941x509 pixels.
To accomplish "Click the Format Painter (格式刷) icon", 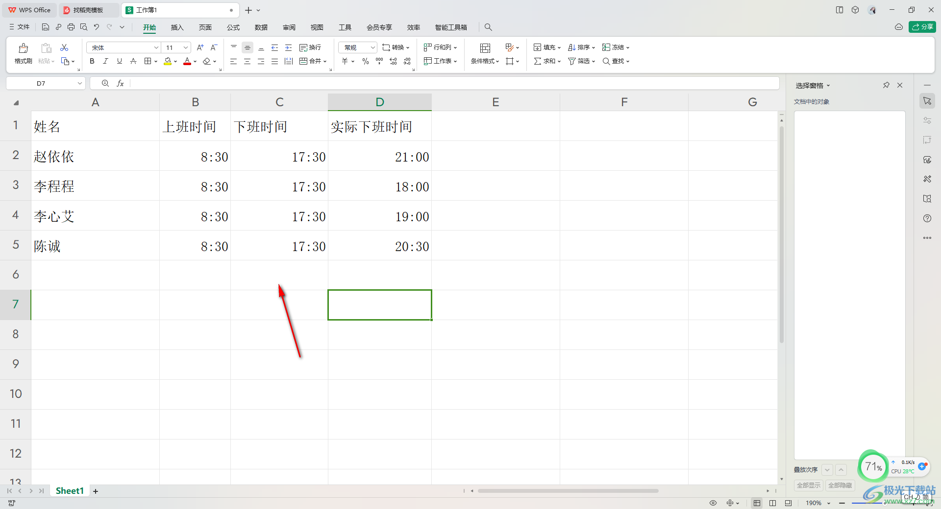I will (23, 48).
